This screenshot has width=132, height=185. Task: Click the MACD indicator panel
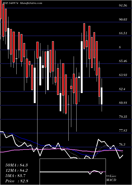(x=73, y=172)
